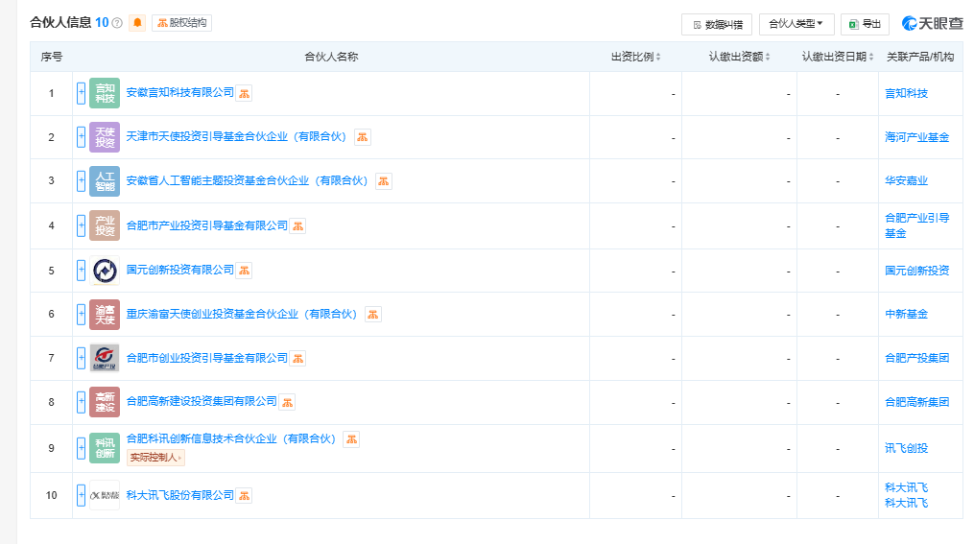Click the 产业投资 tan logo thumbnail
The image size is (974, 544).
click(105, 225)
